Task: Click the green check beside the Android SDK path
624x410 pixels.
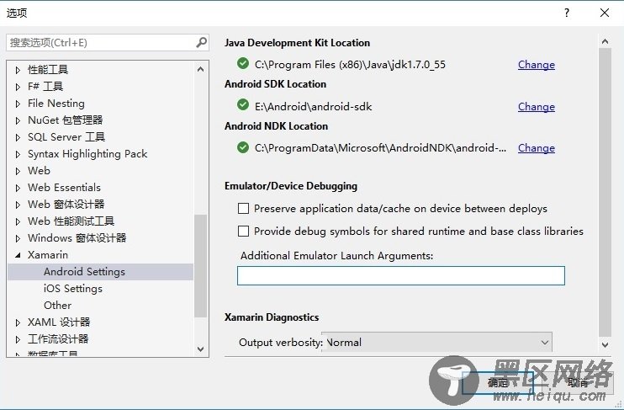Action: click(243, 105)
